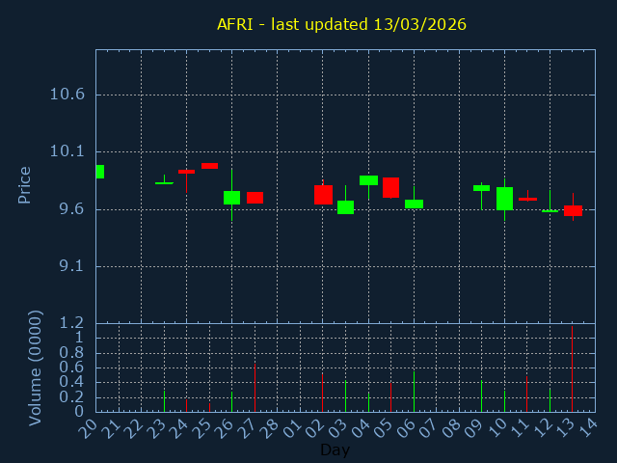Click the green candlestick on day 04

tap(368, 179)
